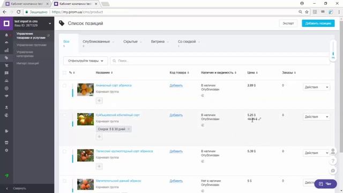Screen dimensions: 343x193
Task: Click the Экспорт button
Action: pyautogui.click(x=288, y=23)
